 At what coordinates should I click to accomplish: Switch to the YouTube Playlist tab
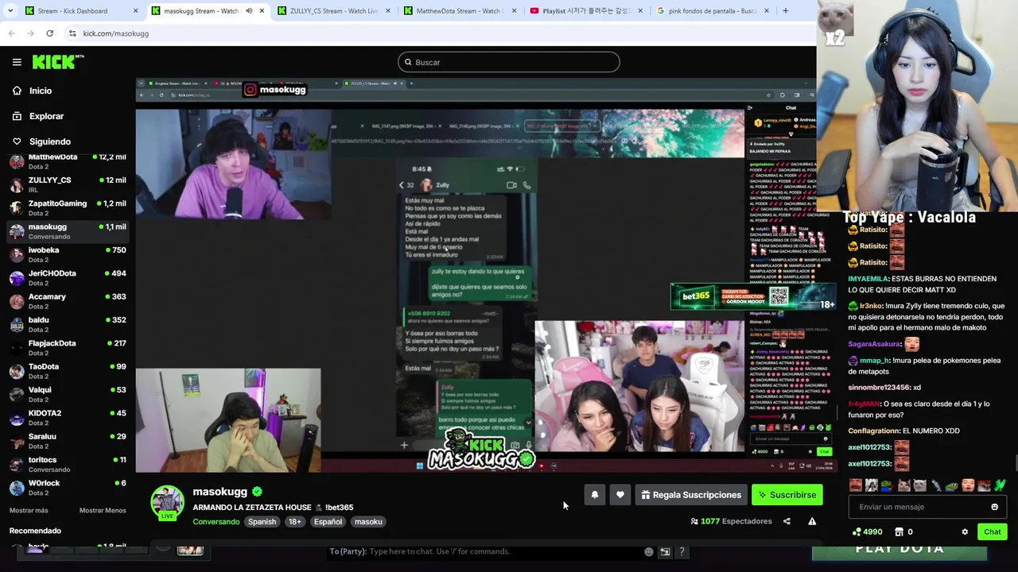586,11
